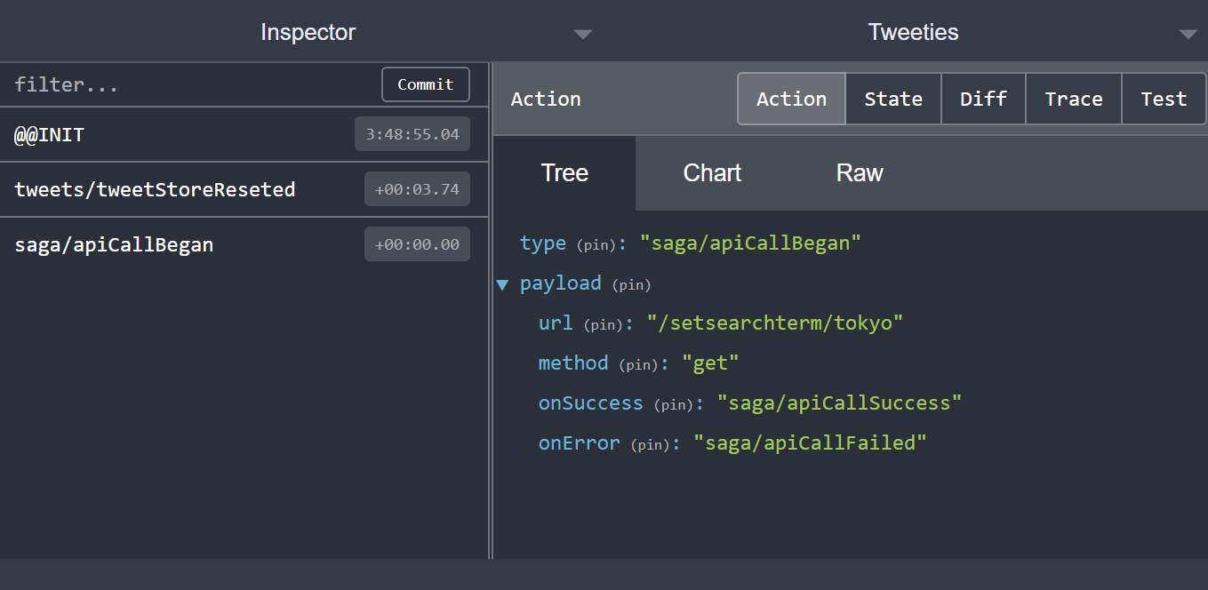Switch to the Diff tab
This screenshot has height=590, width=1208.
(983, 99)
